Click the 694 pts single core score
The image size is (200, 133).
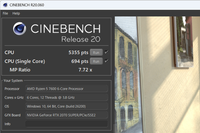pos(80,61)
